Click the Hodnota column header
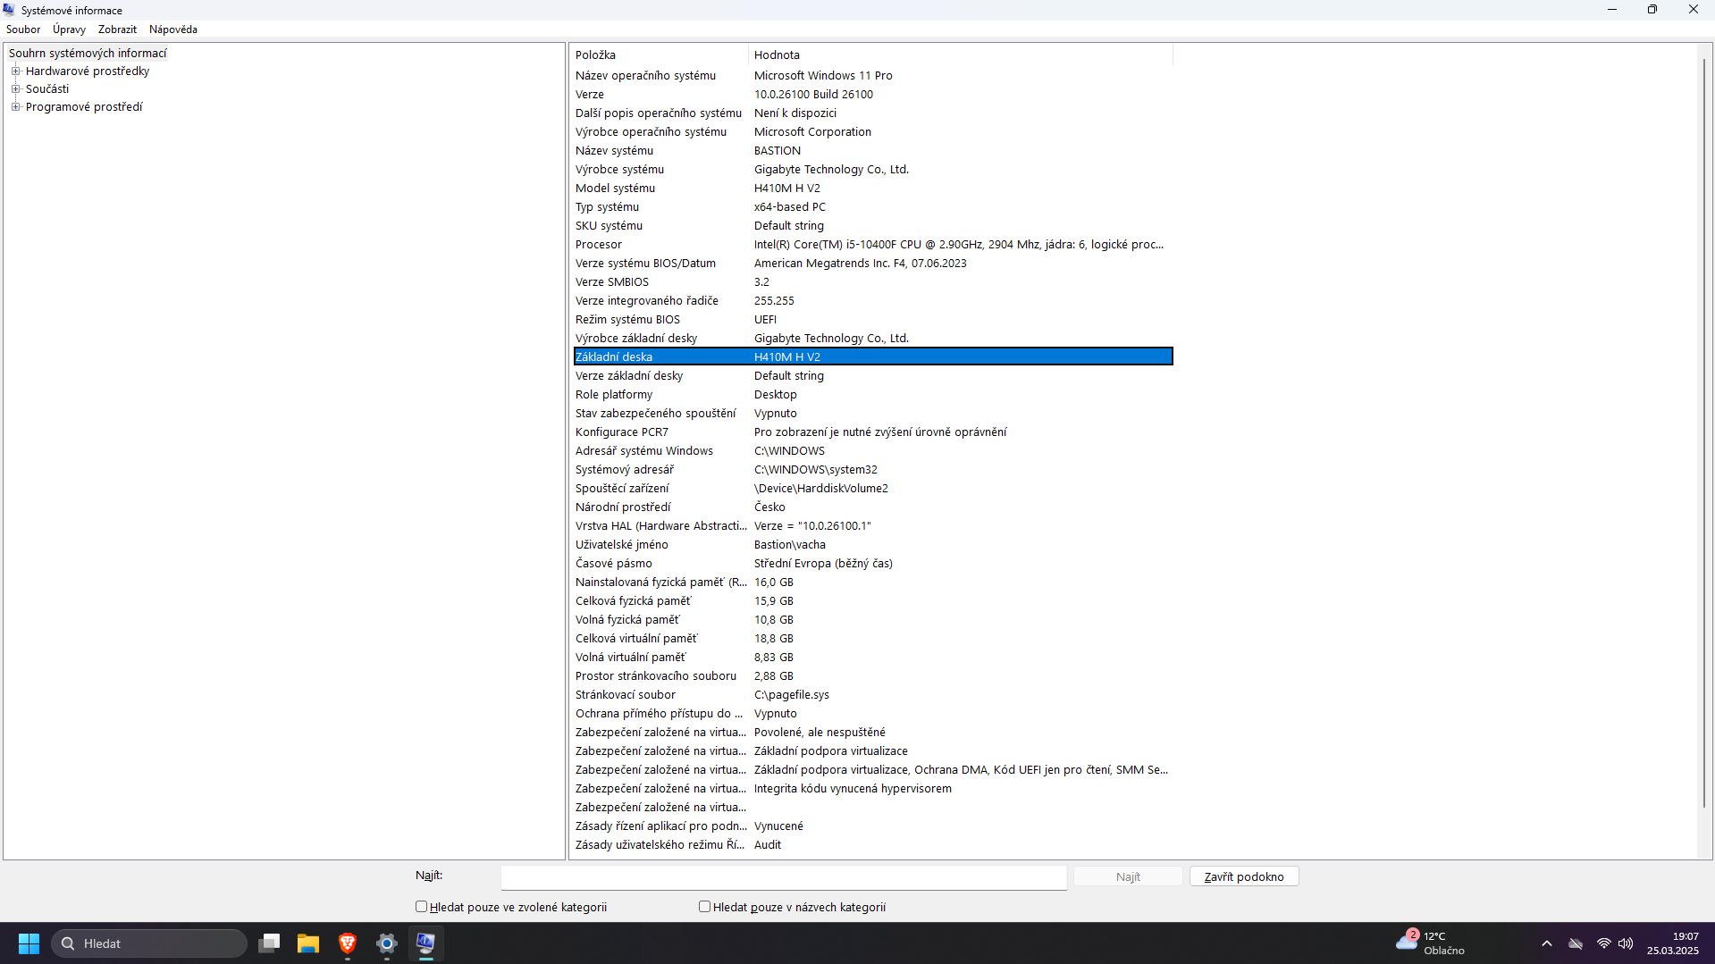The height and width of the screenshot is (964, 1715). (960, 55)
